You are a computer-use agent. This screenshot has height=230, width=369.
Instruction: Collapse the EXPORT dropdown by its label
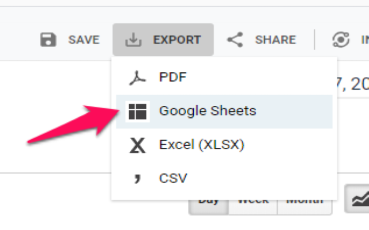pos(177,40)
